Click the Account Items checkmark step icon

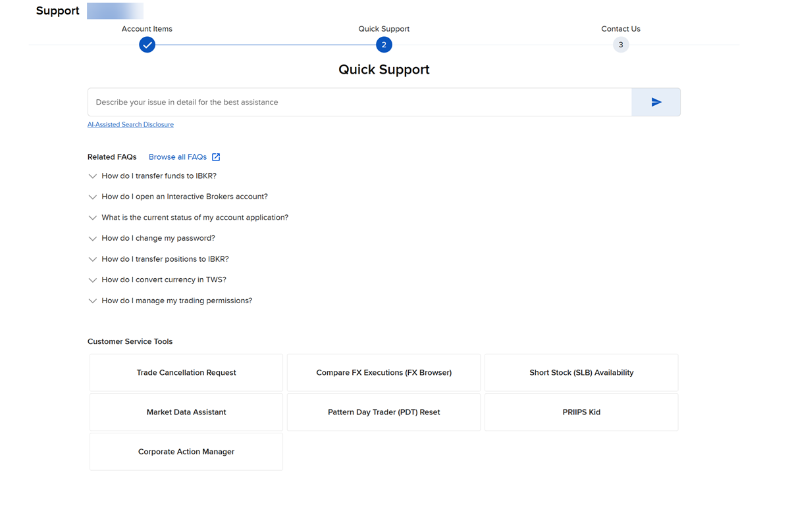tap(147, 45)
